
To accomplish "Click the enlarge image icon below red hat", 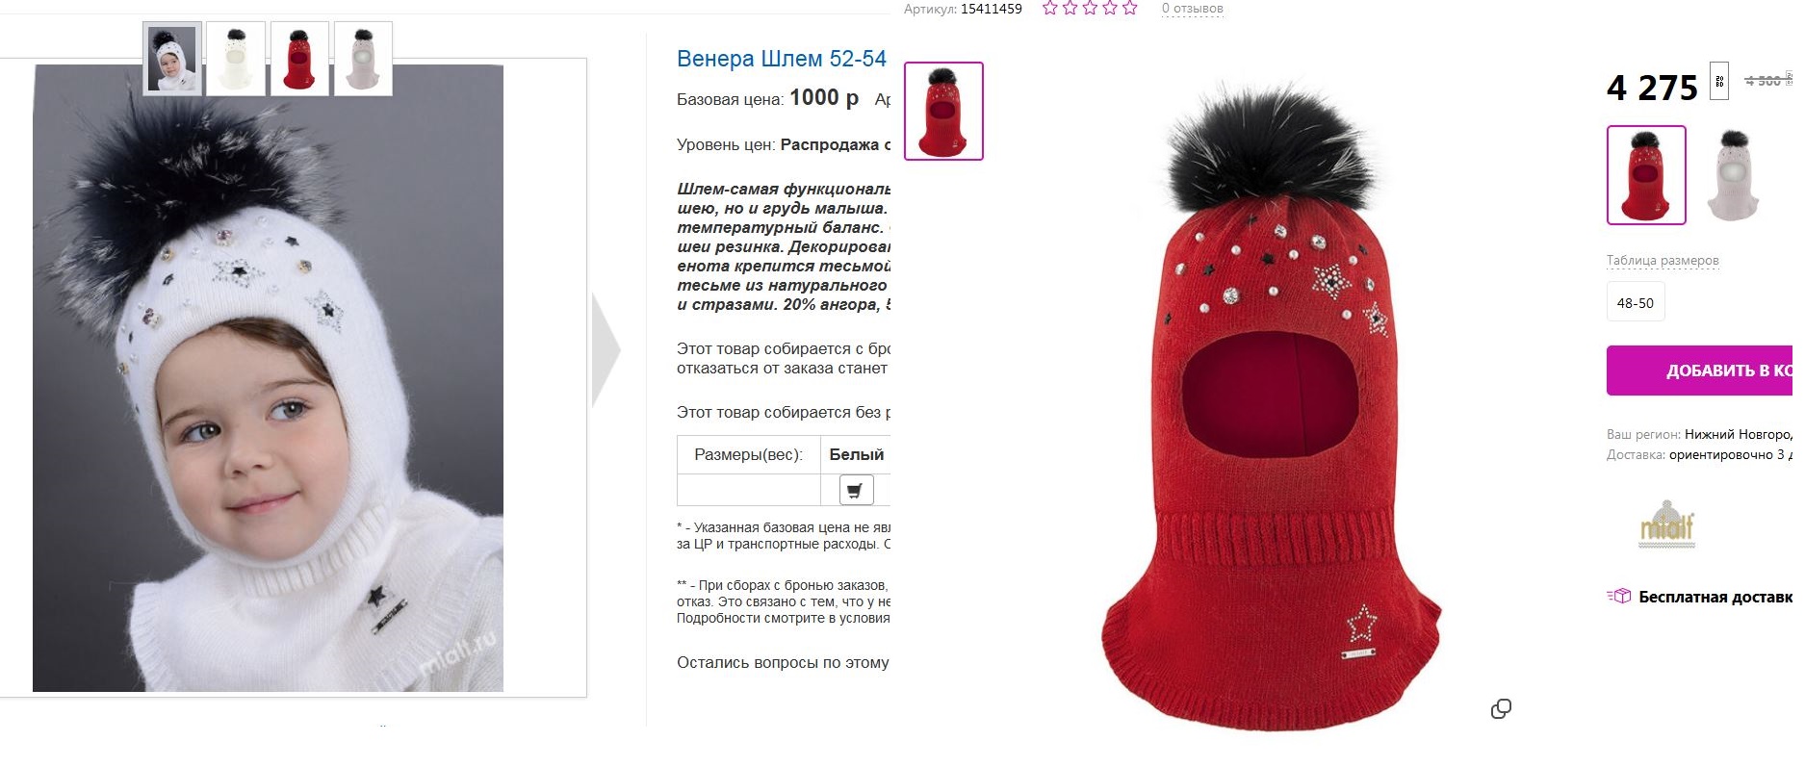I will click(x=1501, y=709).
